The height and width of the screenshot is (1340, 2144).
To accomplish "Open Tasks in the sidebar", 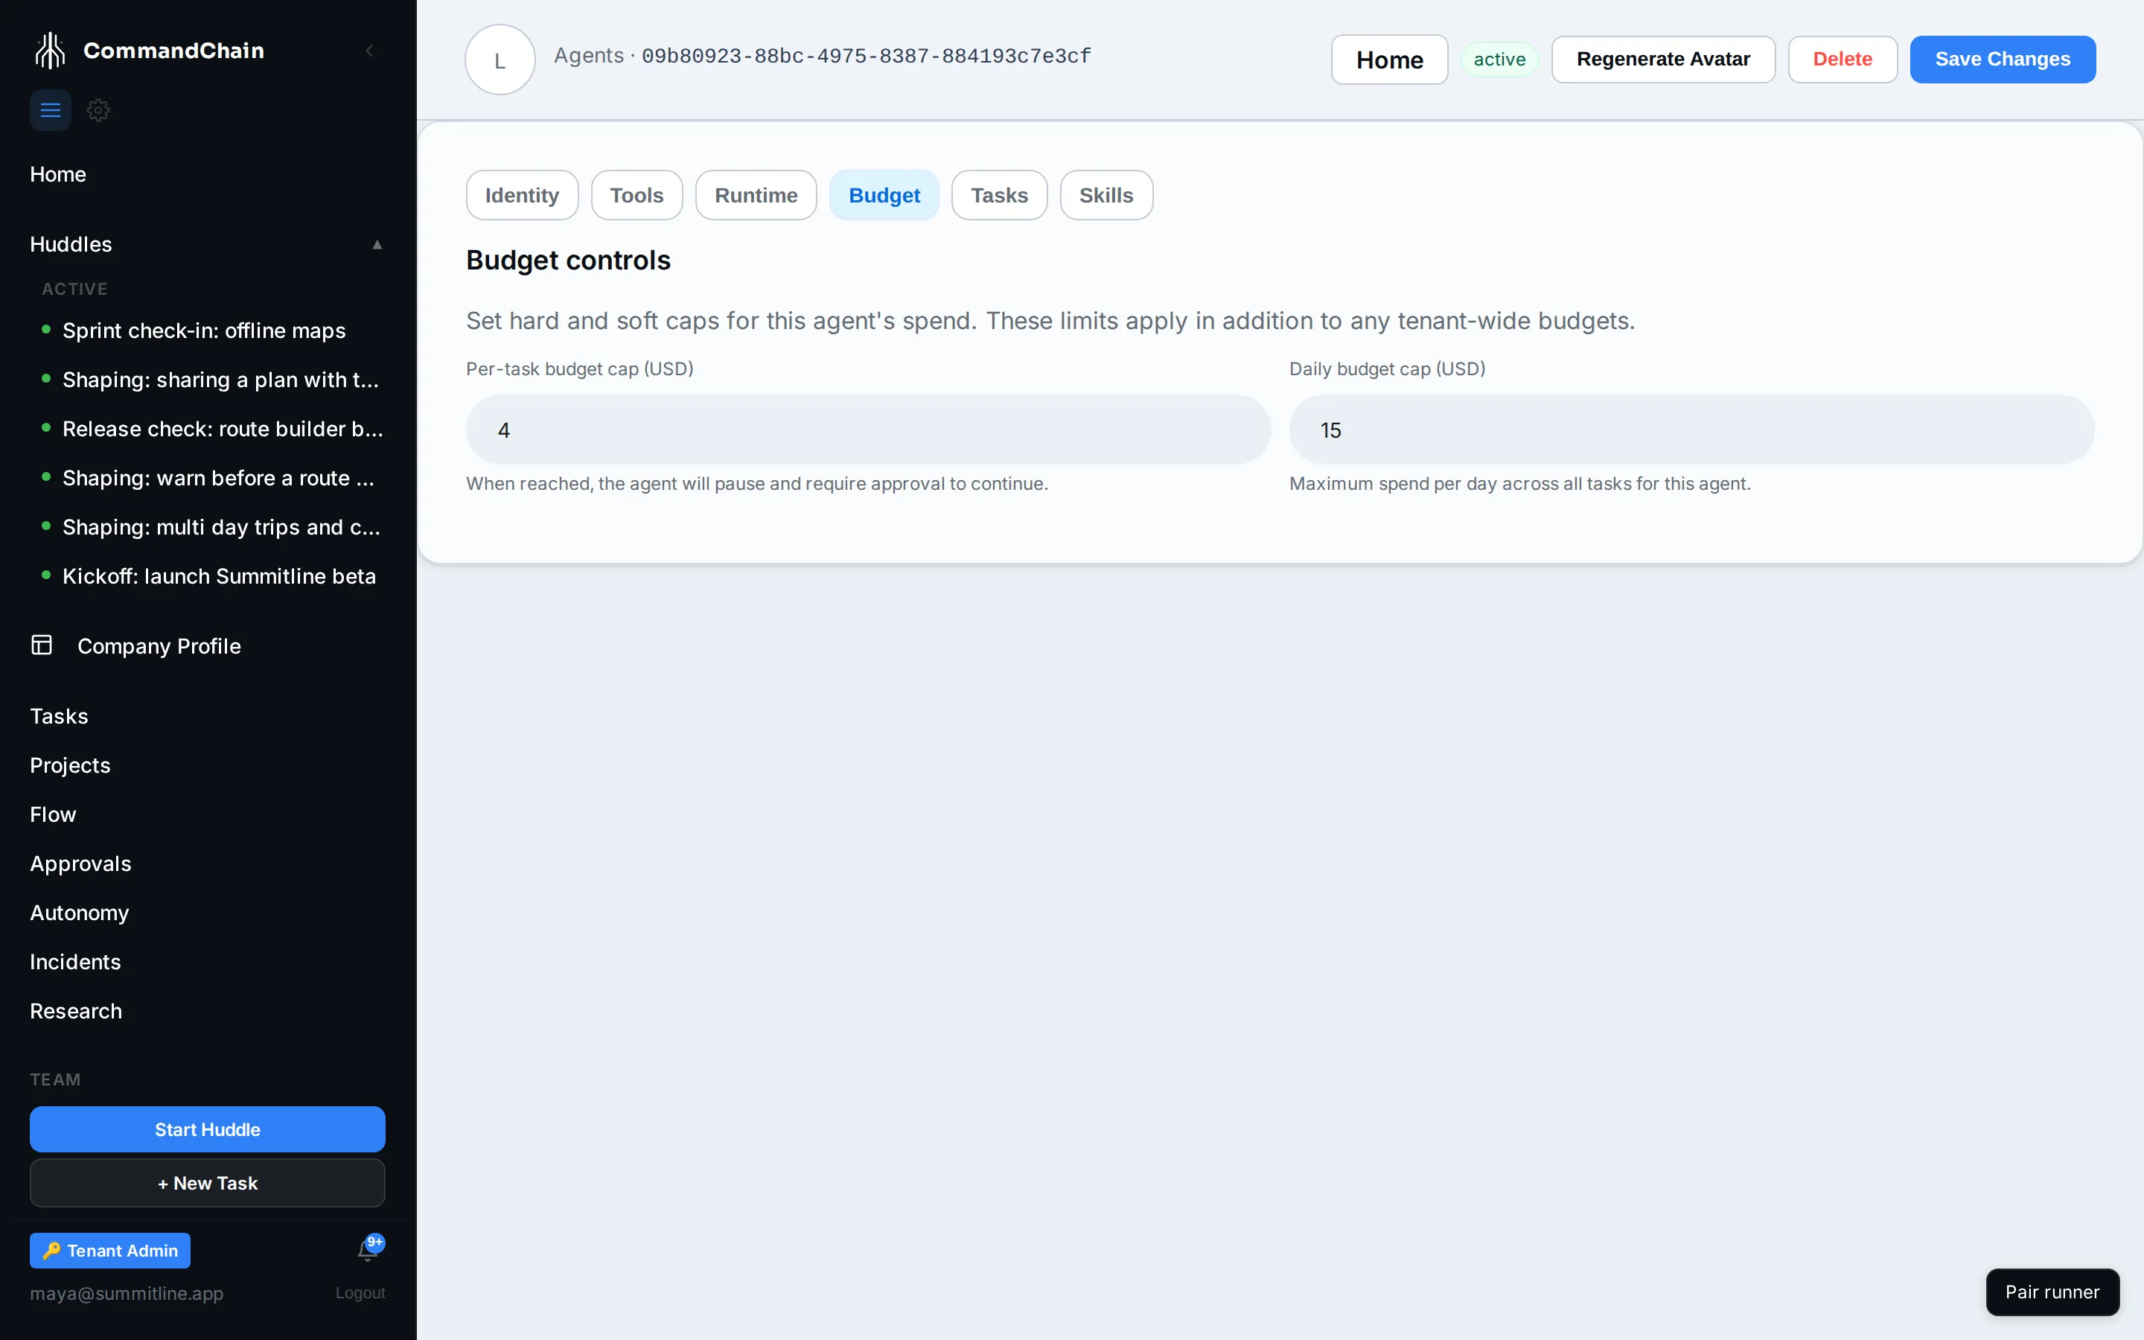I will click(x=60, y=716).
